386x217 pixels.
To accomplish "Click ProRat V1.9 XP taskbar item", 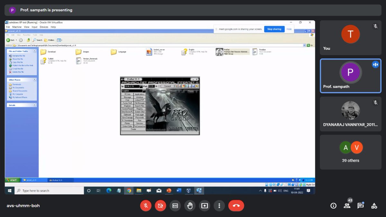I will coord(60,180).
